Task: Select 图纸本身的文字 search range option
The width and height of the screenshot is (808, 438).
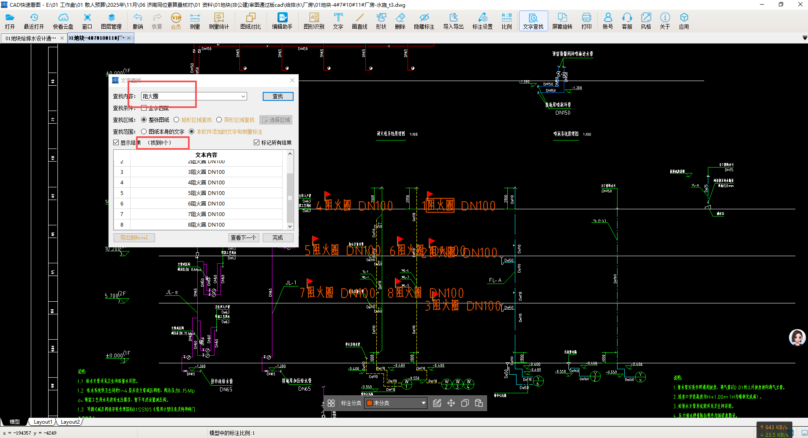Action: (144, 132)
